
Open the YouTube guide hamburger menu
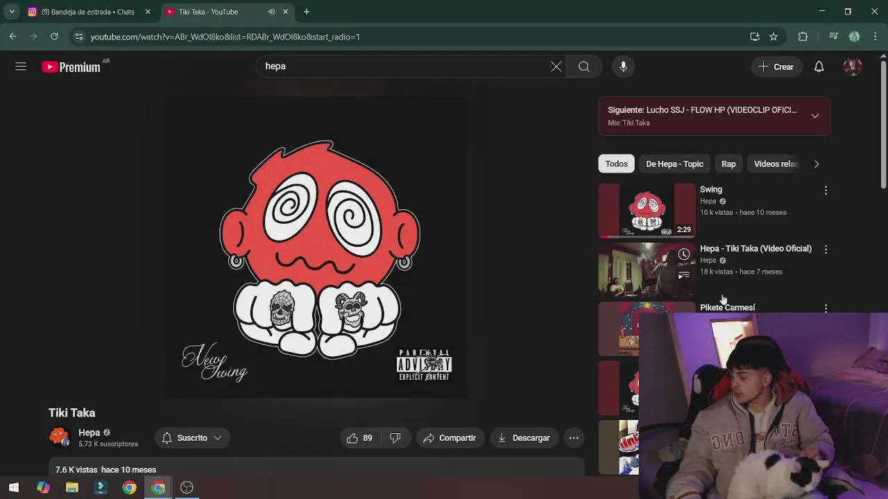tap(21, 67)
